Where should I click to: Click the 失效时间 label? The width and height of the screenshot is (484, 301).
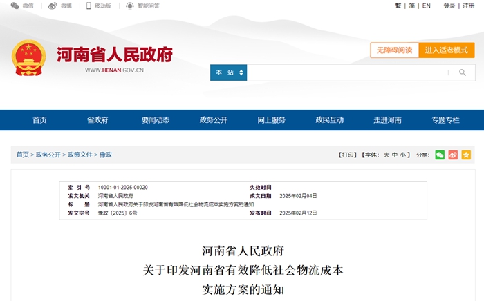tap(261, 187)
